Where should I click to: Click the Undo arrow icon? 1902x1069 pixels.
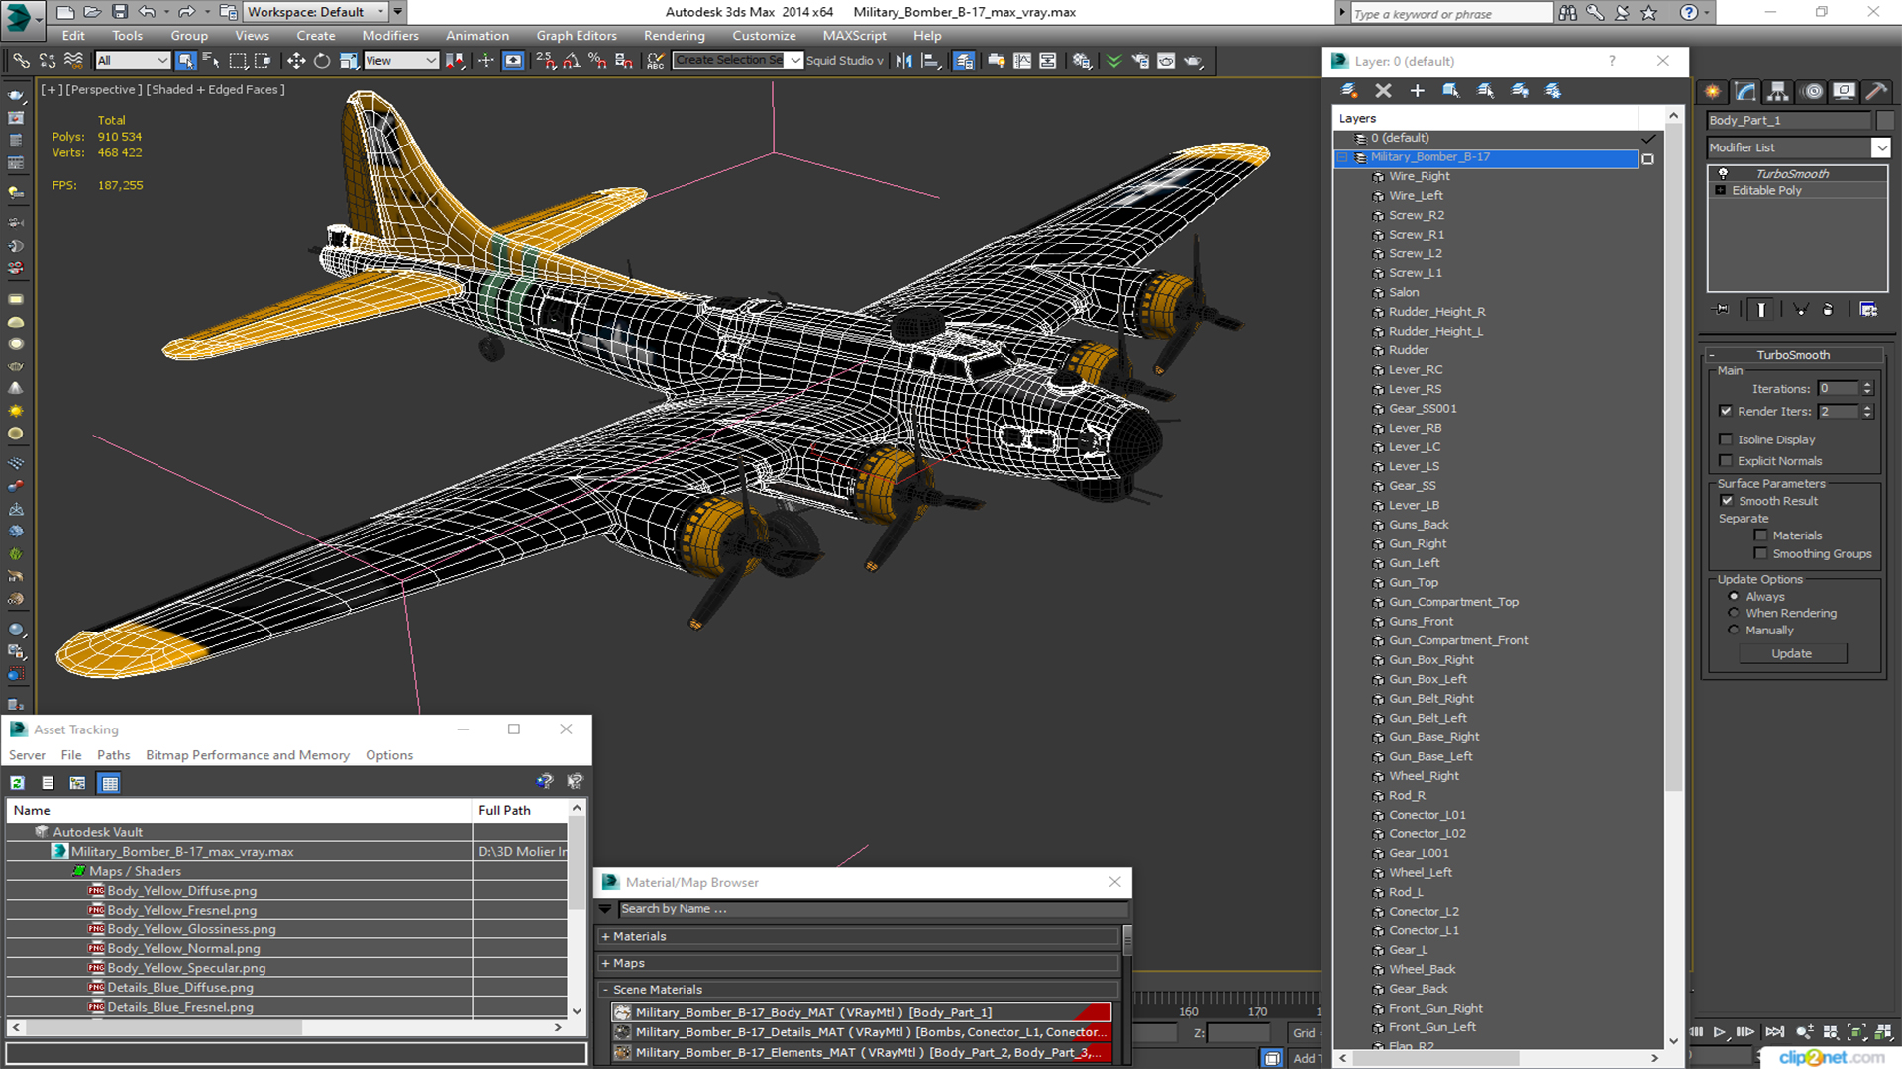coord(147,12)
